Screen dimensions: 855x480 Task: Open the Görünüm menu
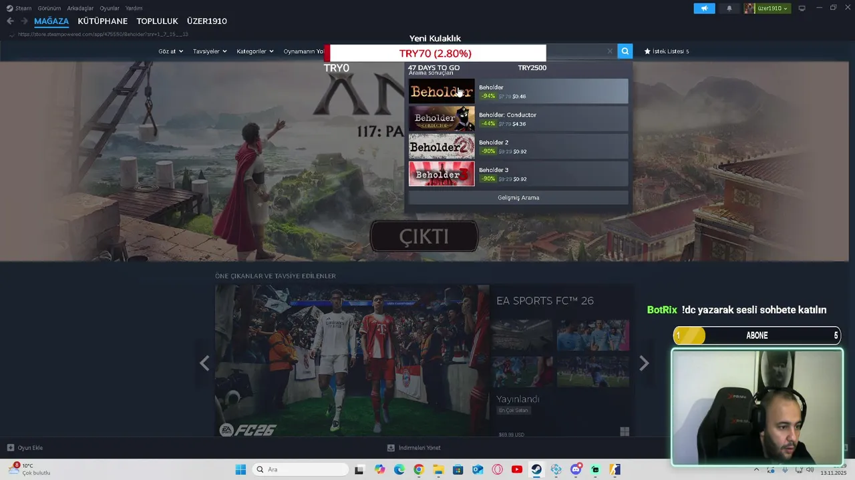(49, 8)
